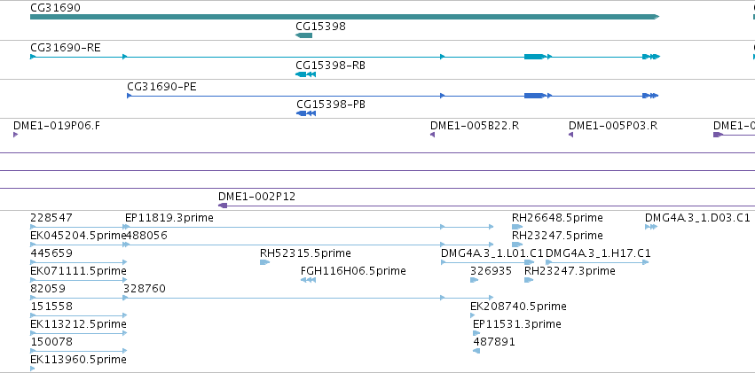Select the EK113960.5prime EST arrow

32,369
